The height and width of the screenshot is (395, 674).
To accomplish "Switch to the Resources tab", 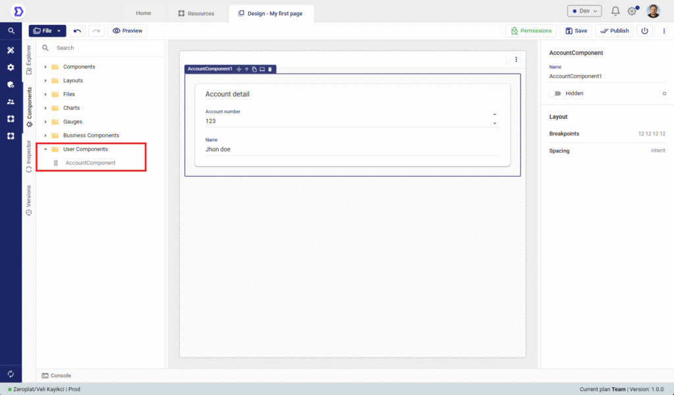I will tap(196, 13).
